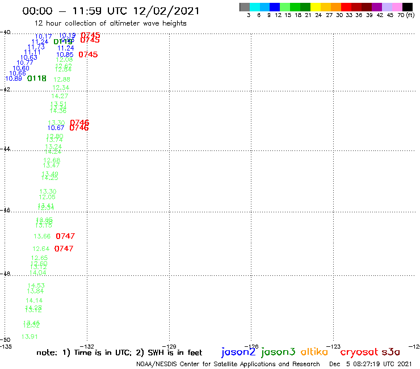Viewport: 420px width, 369px height.
Task: Click the blue wave height value 10.67
Action: (x=56, y=128)
